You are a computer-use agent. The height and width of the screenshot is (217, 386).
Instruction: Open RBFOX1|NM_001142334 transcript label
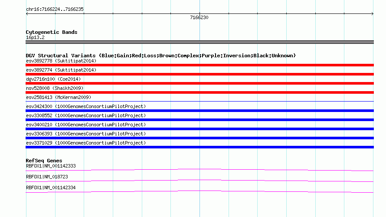point(51,187)
